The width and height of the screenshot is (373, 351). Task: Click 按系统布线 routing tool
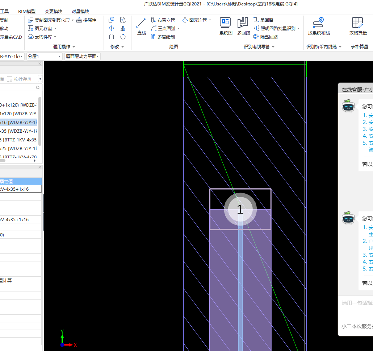coord(319,26)
